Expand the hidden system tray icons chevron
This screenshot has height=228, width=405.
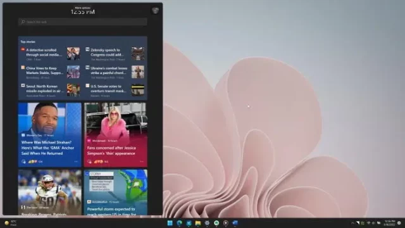(x=352, y=223)
